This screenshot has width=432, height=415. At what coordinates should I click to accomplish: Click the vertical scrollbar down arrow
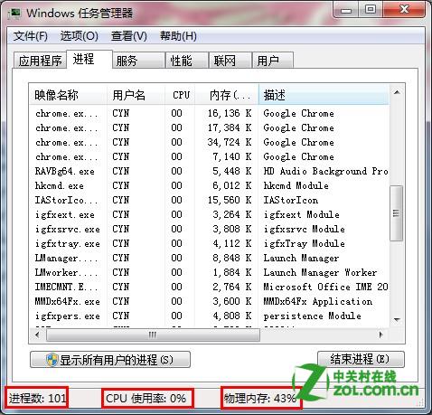point(397,319)
